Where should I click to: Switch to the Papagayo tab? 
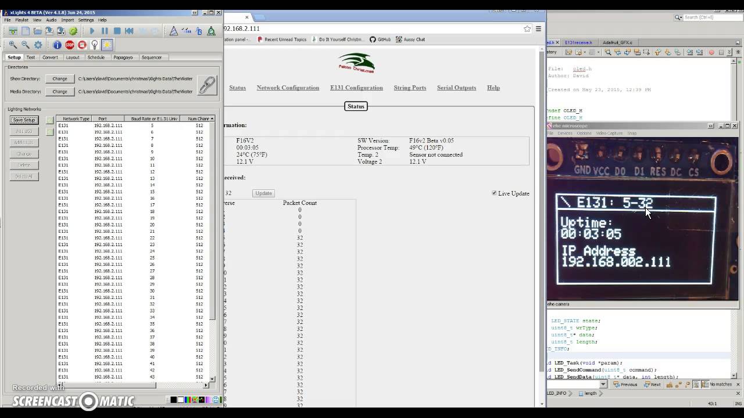(x=123, y=57)
